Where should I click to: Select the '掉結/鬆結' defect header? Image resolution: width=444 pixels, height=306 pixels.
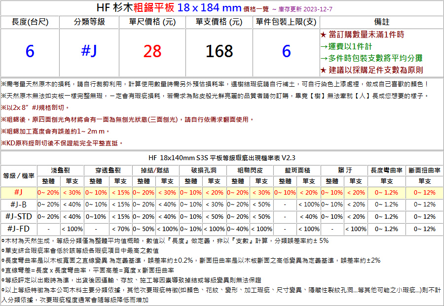tap(155, 170)
